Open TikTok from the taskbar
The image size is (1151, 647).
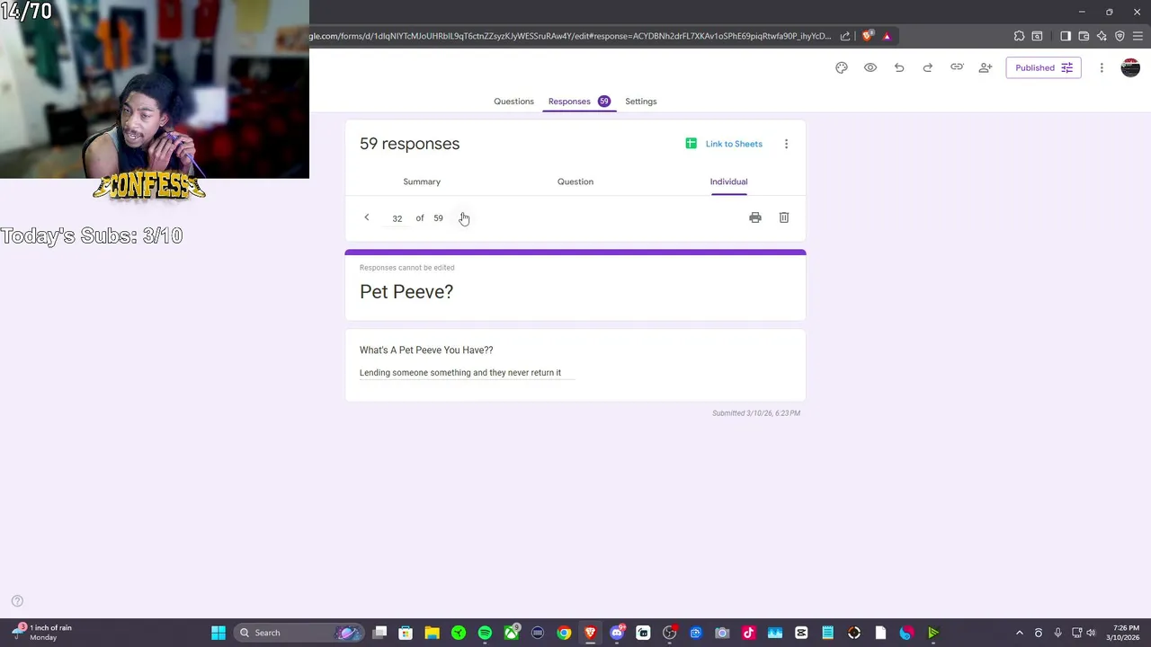[748, 633]
